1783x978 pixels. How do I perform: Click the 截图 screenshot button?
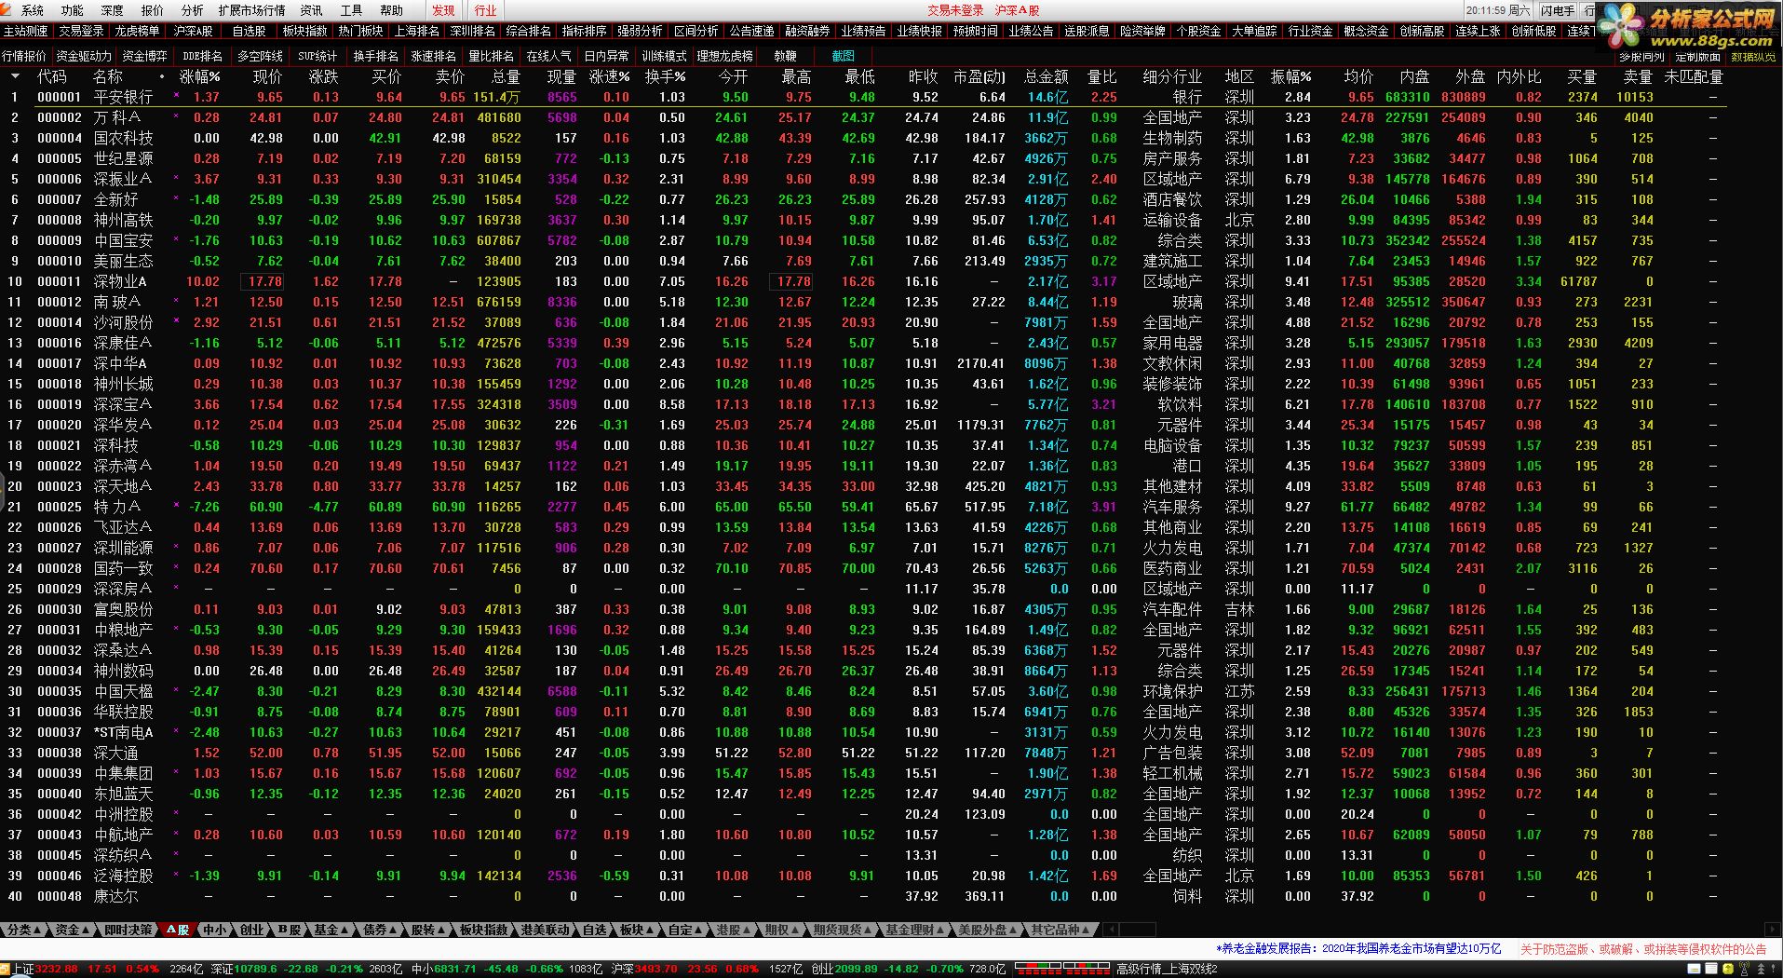843,56
